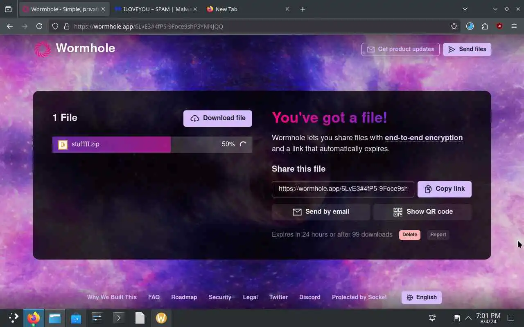Open the terminal taskbar icon
Screen dimensions: 524x327
119,318
